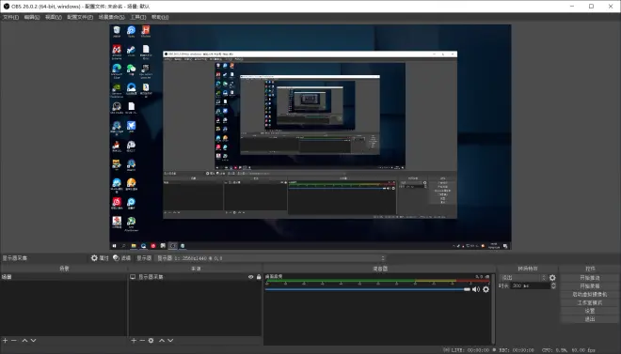Toggle lock on display capture source

(259, 277)
